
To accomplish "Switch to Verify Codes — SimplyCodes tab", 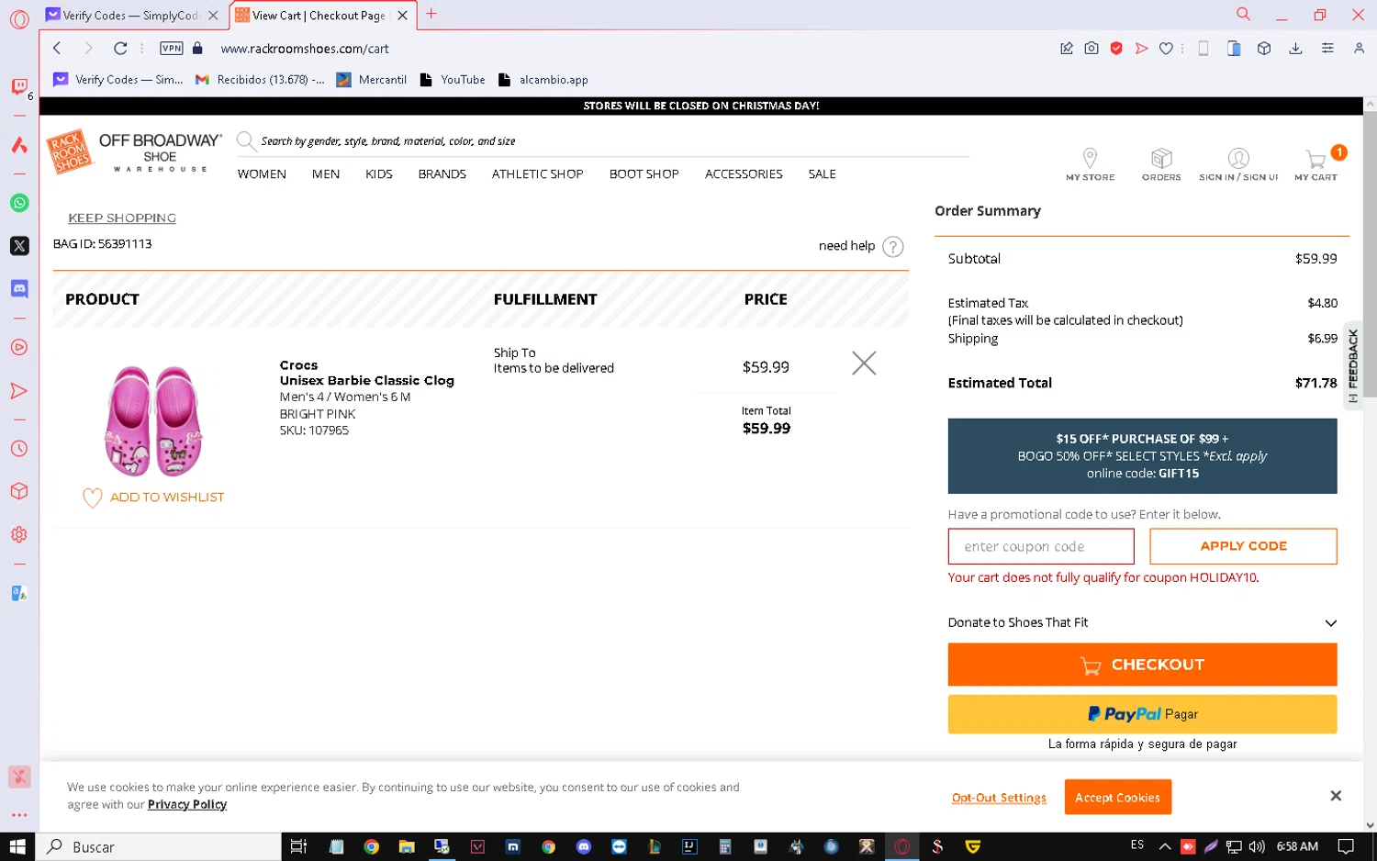I will coord(131,15).
